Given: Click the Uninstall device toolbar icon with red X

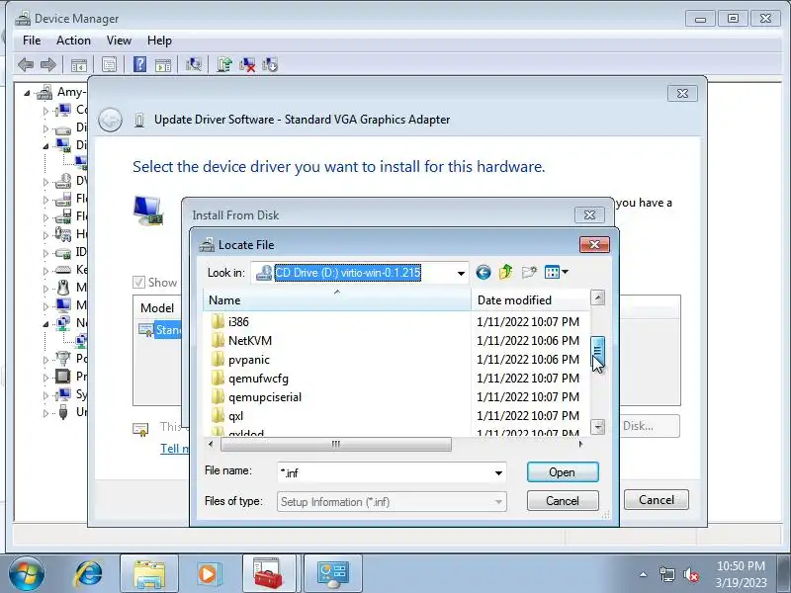Looking at the screenshot, I should pyautogui.click(x=247, y=64).
